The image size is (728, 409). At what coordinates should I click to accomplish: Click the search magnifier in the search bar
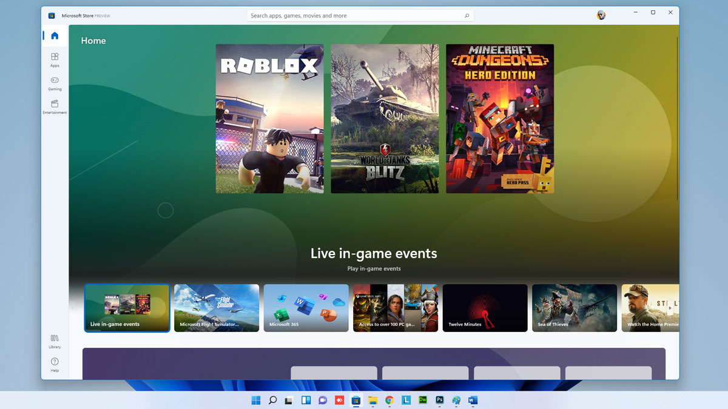pyautogui.click(x=467, y=15)
